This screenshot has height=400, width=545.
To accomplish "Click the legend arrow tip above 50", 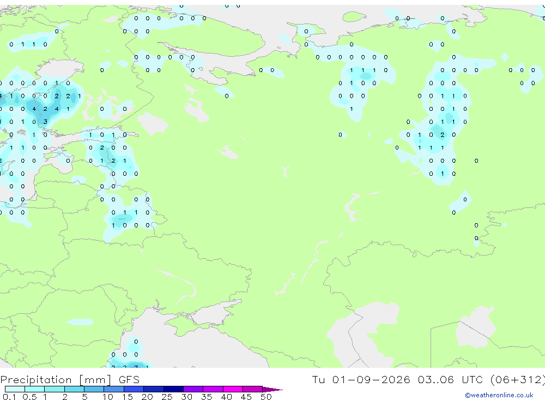I will [x=272, y=389].
